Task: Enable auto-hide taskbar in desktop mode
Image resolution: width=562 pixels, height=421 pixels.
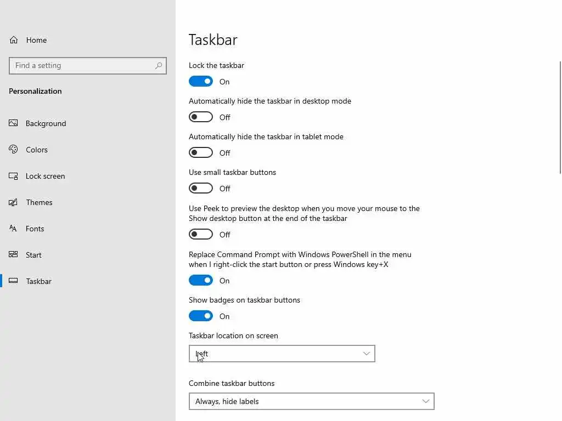Action: click(x=201, y=117)
